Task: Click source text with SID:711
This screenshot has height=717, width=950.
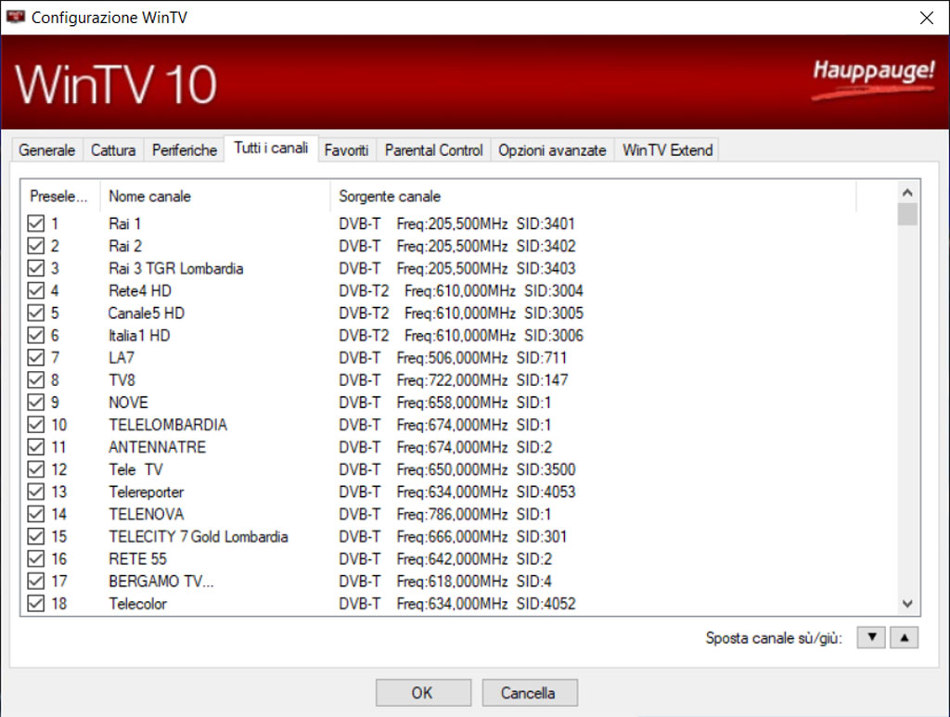Action: point(453,358)
